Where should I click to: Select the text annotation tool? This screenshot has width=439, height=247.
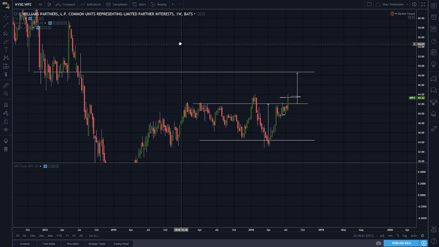tap(6, 50)
